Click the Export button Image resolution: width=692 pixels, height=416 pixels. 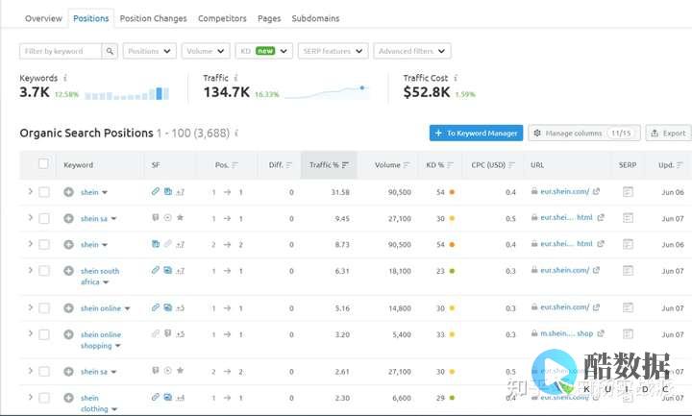tap(669, 133)
